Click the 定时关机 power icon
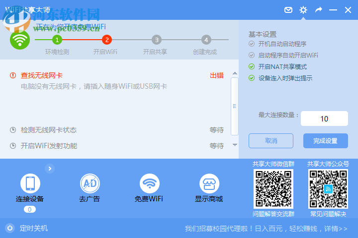358x238 pixels. 10,228
